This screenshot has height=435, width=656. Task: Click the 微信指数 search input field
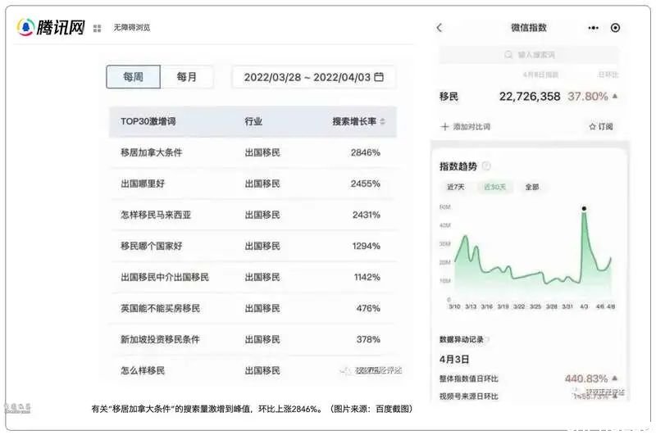529,55
